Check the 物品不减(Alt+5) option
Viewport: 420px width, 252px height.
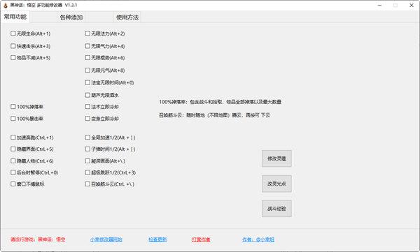click(13, 57)
